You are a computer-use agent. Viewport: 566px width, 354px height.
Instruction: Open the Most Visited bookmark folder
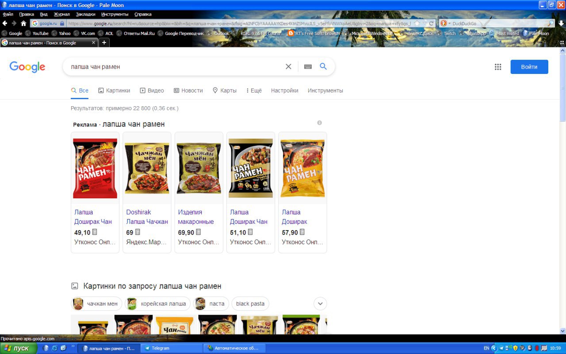click(504, 33)
